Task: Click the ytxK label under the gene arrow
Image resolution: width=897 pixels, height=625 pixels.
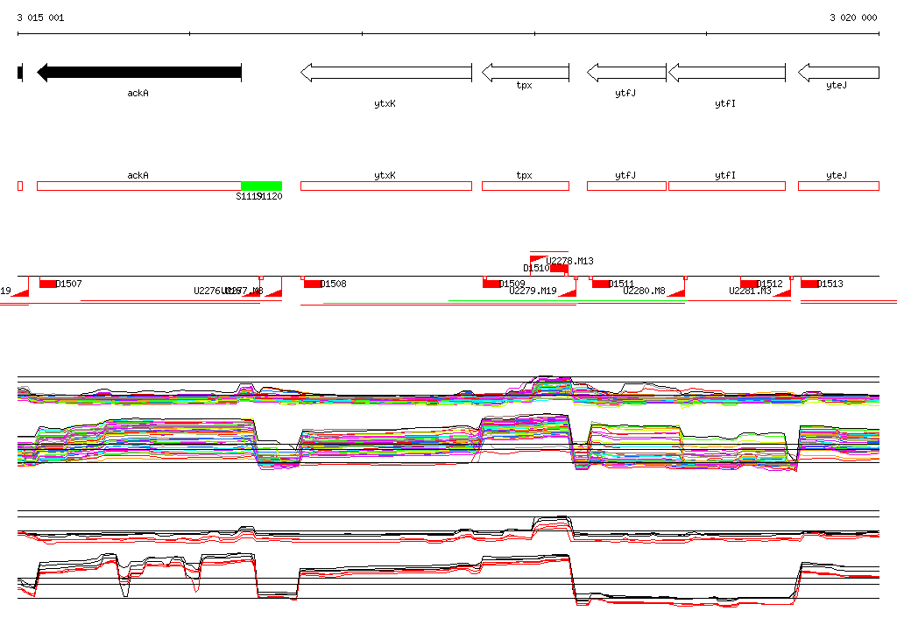Action: click(385, 103)
